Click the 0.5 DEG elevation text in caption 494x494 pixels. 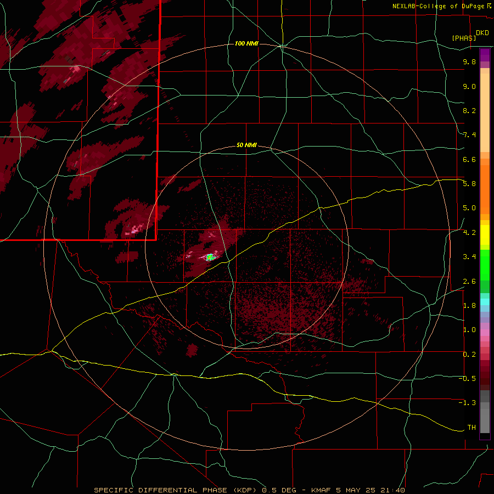tap(279, 490)
